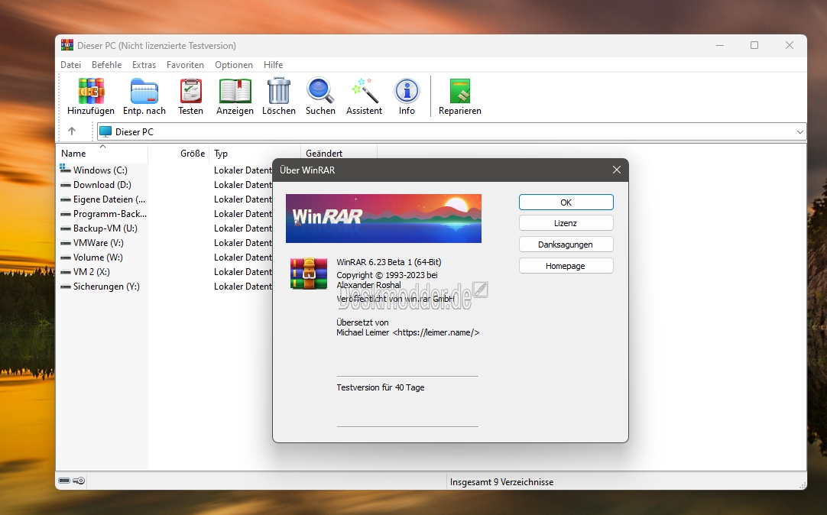Sort by the Name column header

[103, 154]
